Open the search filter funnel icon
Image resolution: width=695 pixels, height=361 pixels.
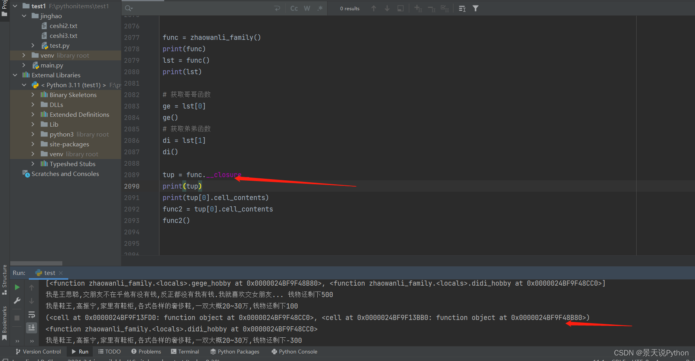[x=476, y=8]
